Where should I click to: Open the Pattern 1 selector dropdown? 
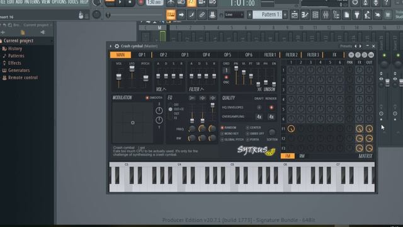267,15
